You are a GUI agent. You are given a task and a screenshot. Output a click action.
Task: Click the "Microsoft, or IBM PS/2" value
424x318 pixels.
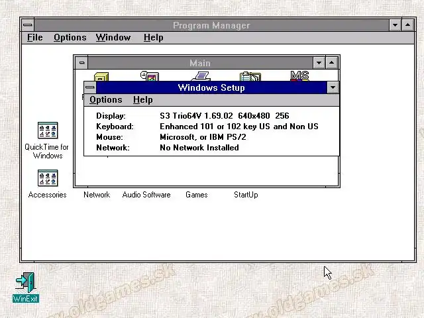[203, 137]
